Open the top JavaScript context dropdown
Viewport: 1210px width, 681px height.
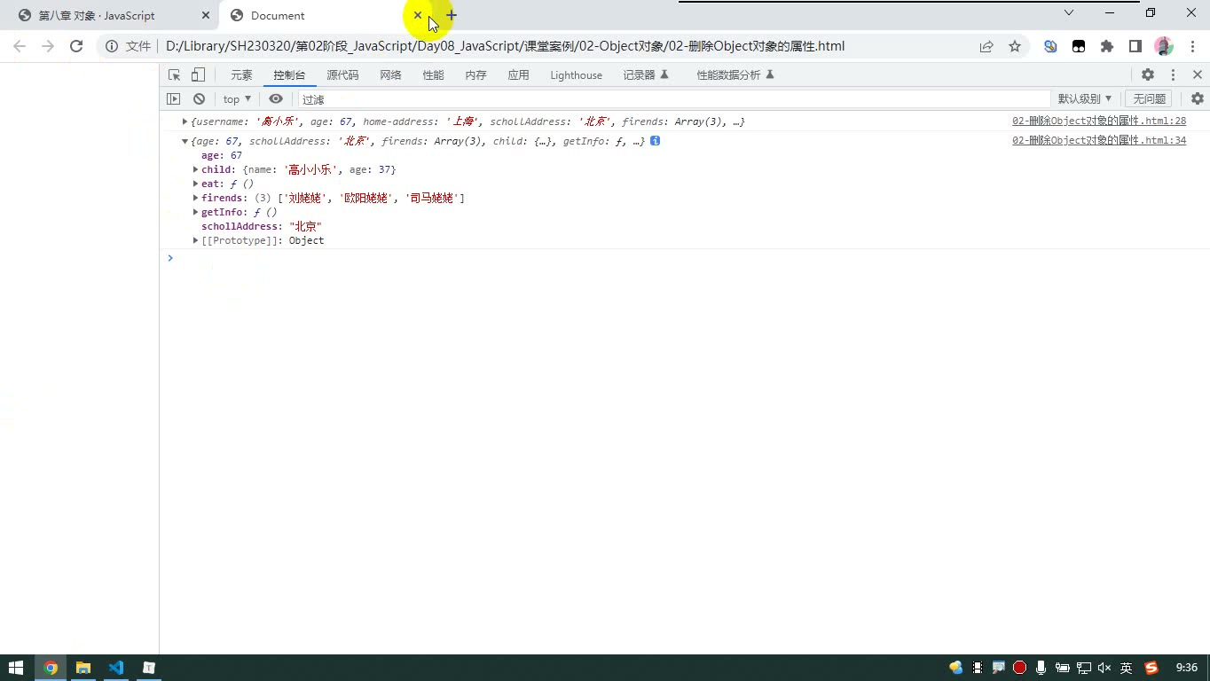coord(237,99)
